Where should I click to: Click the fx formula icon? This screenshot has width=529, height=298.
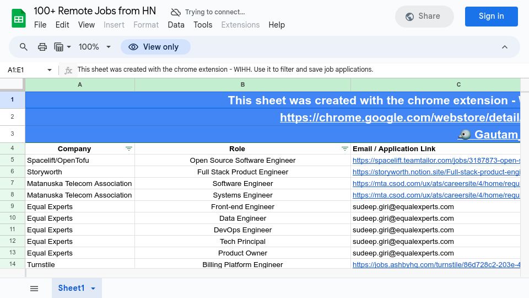tap(68, 70)
